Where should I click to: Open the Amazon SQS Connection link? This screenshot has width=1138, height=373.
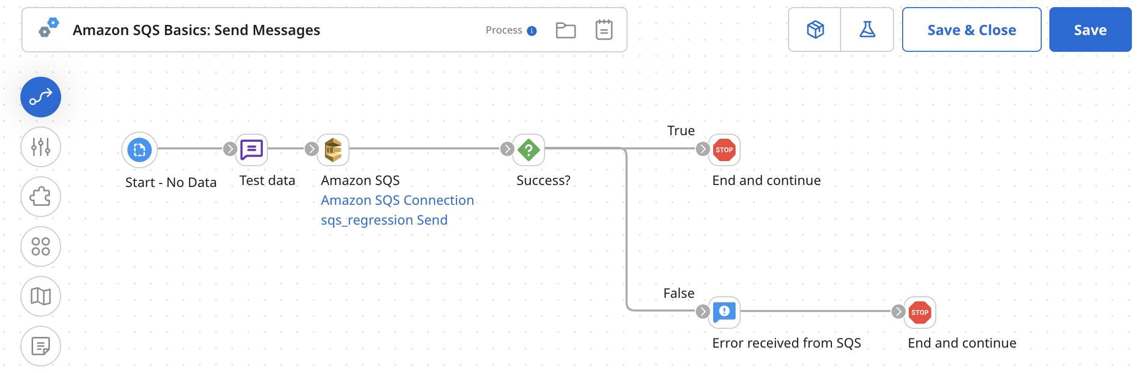(x=397, y=200)
